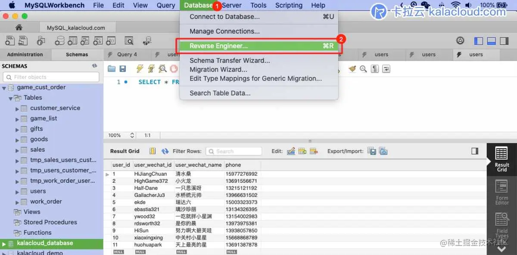517x255 pixels.
Task: Open the schema inspector icon
Action: [41, 41]
